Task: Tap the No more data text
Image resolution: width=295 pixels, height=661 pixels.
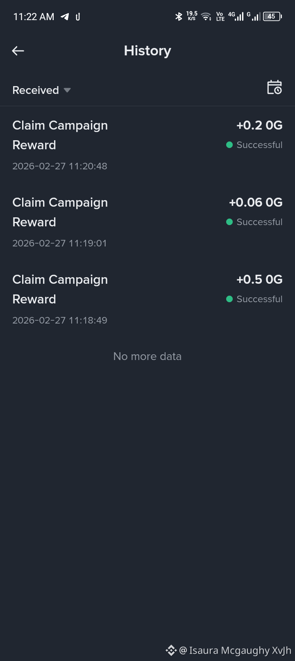Action: [147, 356]
